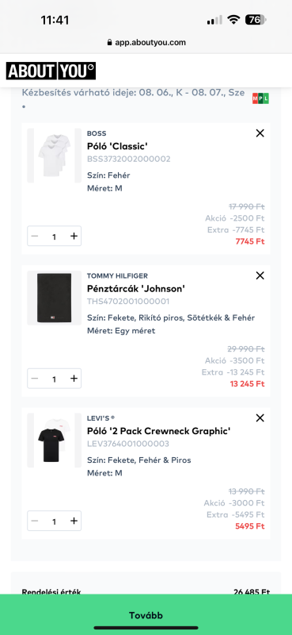Screen dimensions: 292x635
Task: Tap the app.aboutyou.com address bar
Action: pyautogui.click(x=146, y=42)
